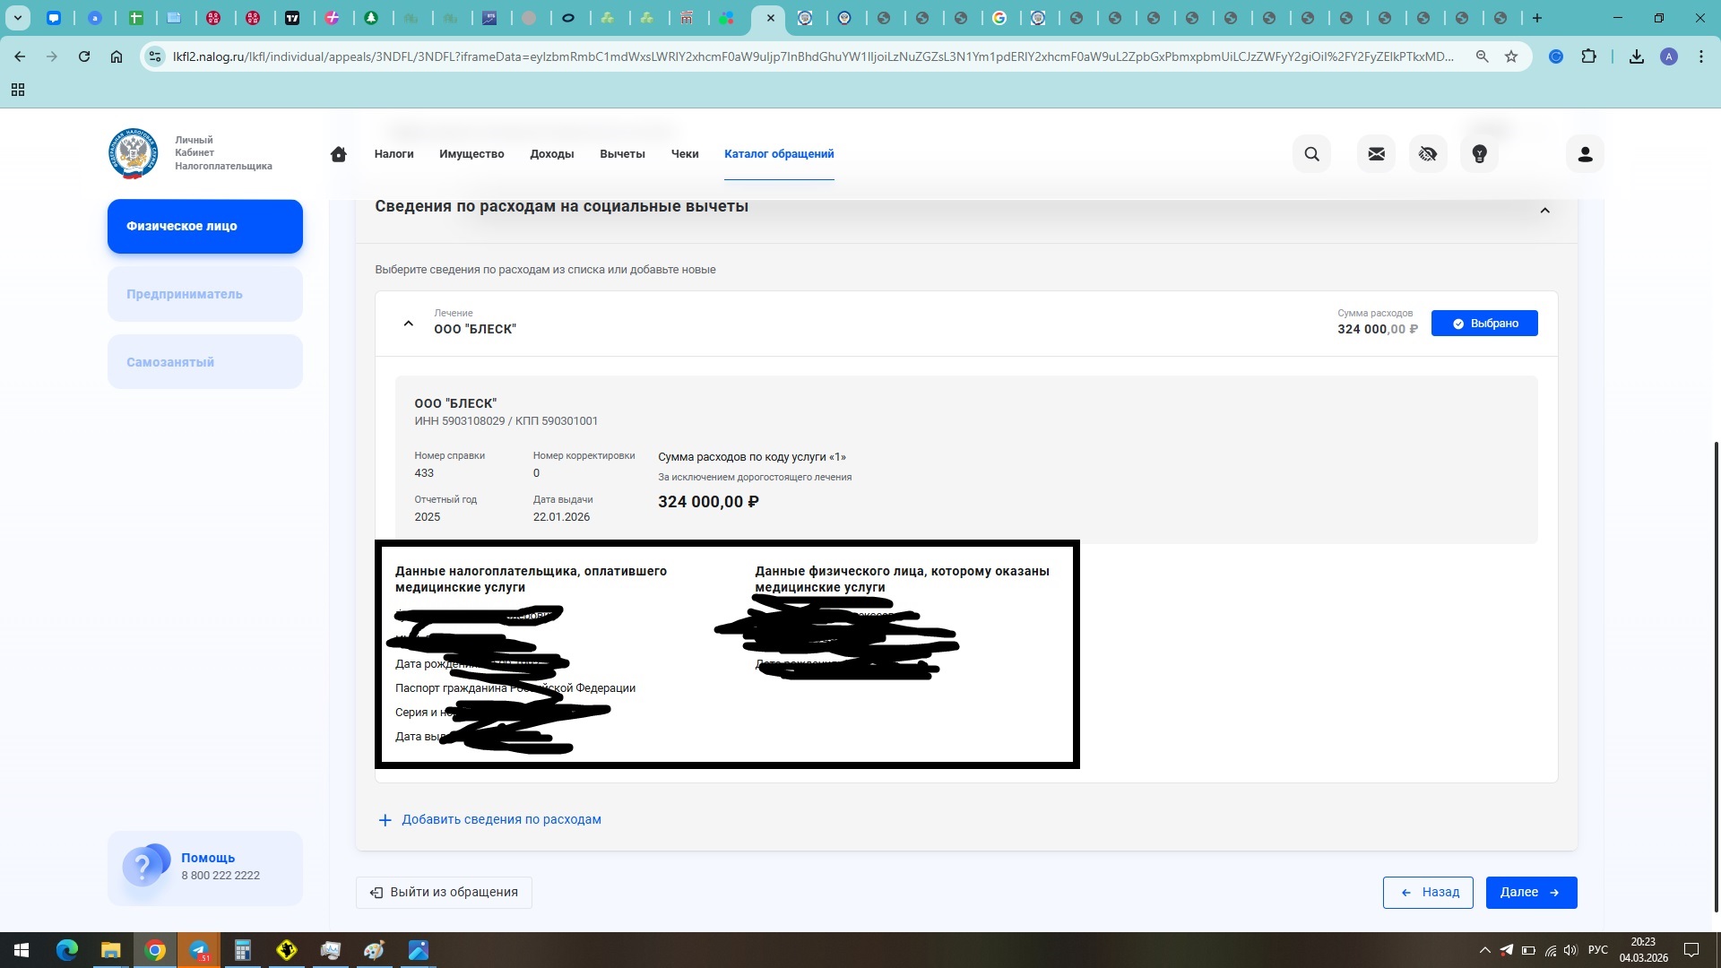
Task: Open user profile icon
Action: pos(1585,154)
